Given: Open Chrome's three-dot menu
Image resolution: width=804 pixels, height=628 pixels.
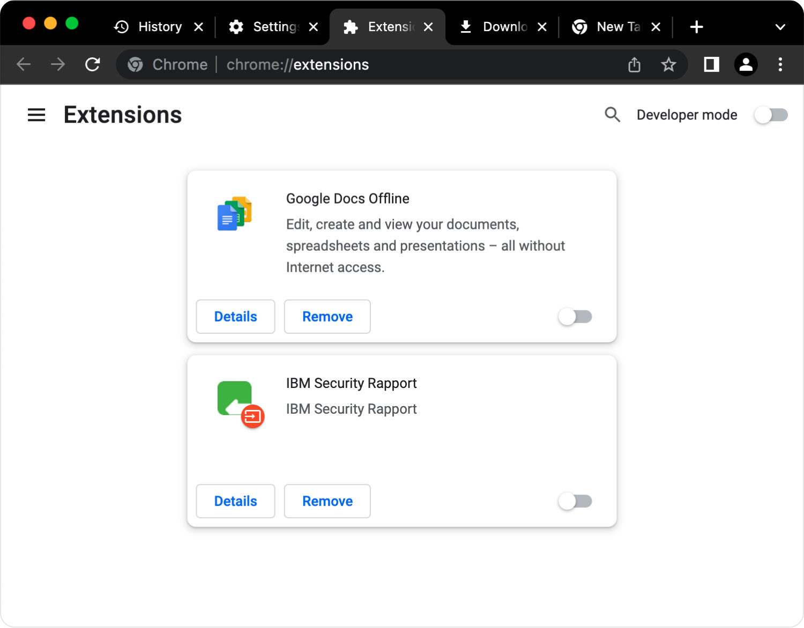Looking at the screenshot, I should pos(780,65).
